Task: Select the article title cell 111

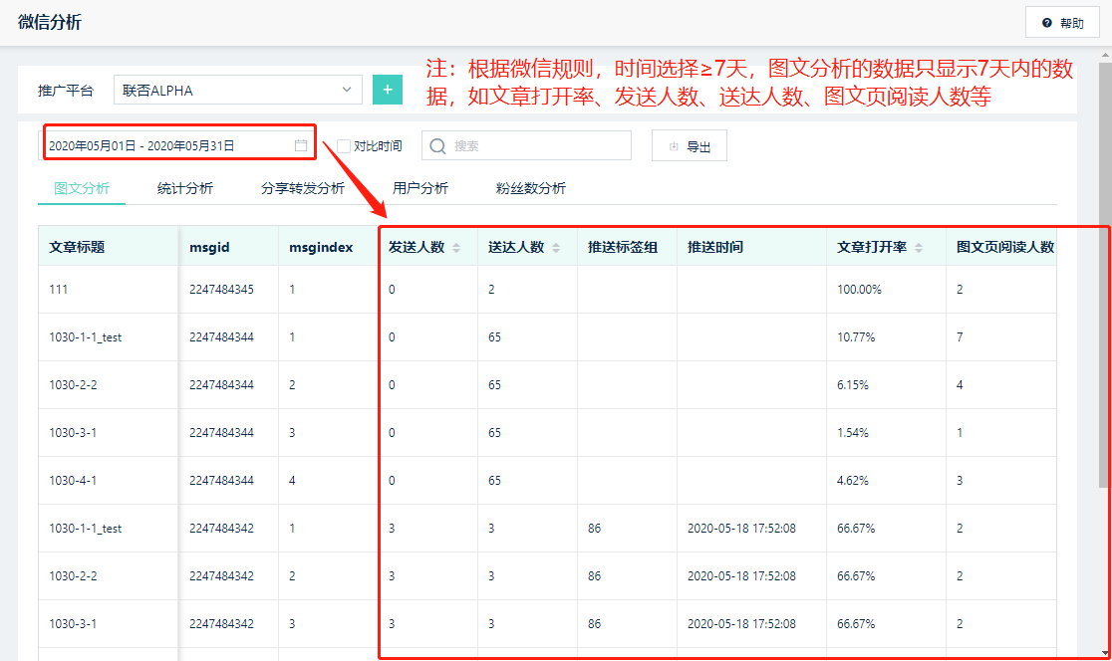Action: (x=108, y=289)
